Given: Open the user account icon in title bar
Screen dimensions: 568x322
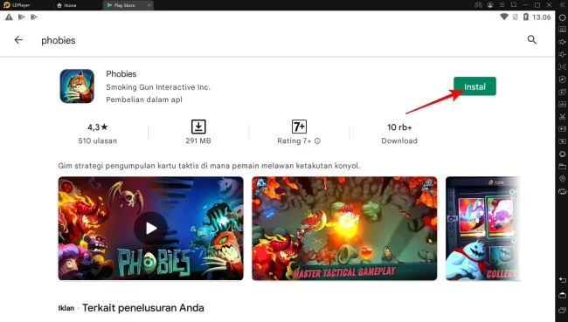Looking at the screenshot, I should 490,5.
